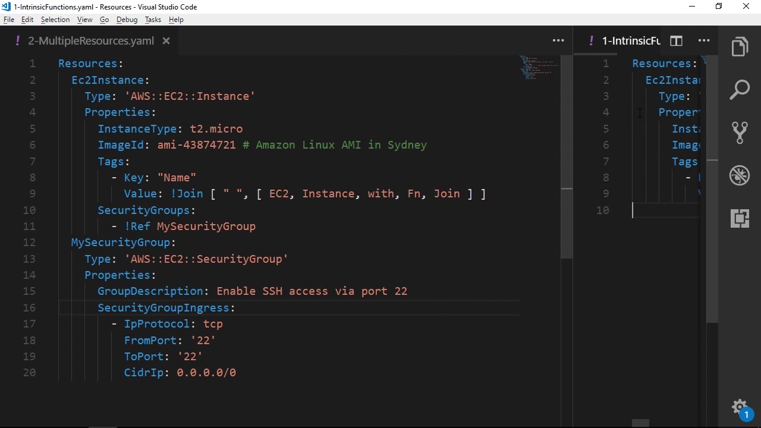Viewport: 761px width, 428px height.
Task: Open the Search view in the activity bar
Action: coord(740,90)
